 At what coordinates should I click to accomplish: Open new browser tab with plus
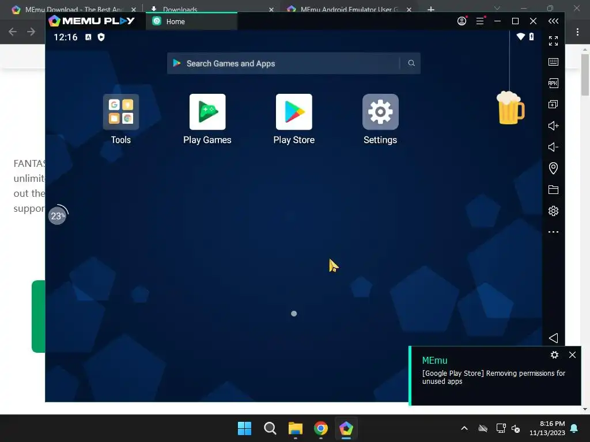[431, 9]
